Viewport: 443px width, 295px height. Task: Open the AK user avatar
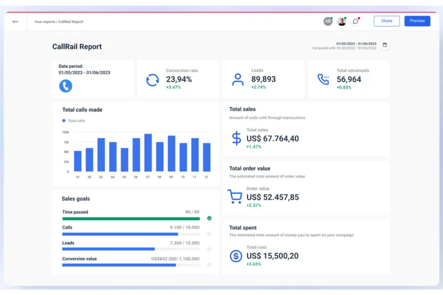tap(328, 21)
